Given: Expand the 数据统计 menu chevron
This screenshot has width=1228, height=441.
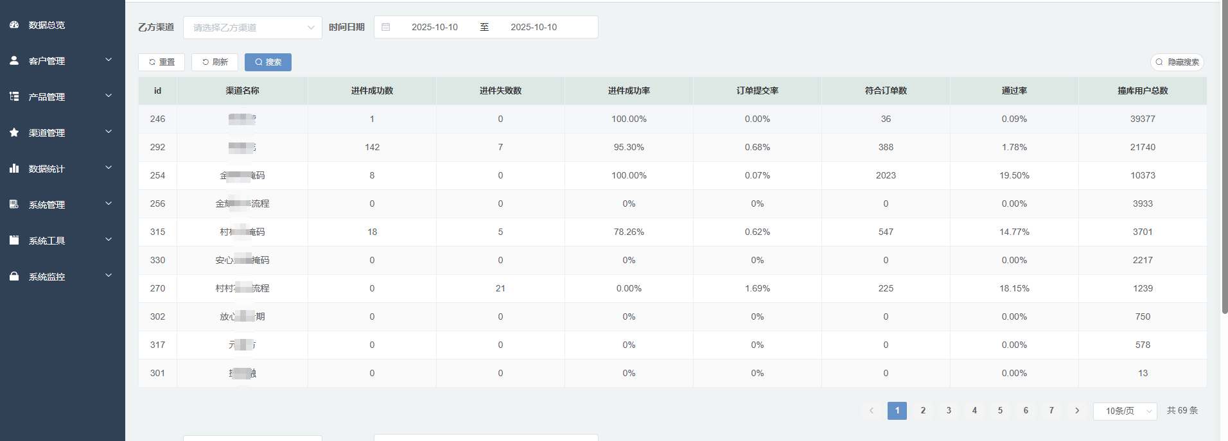Looking at the screenshot, I should (x=109, y=168).
